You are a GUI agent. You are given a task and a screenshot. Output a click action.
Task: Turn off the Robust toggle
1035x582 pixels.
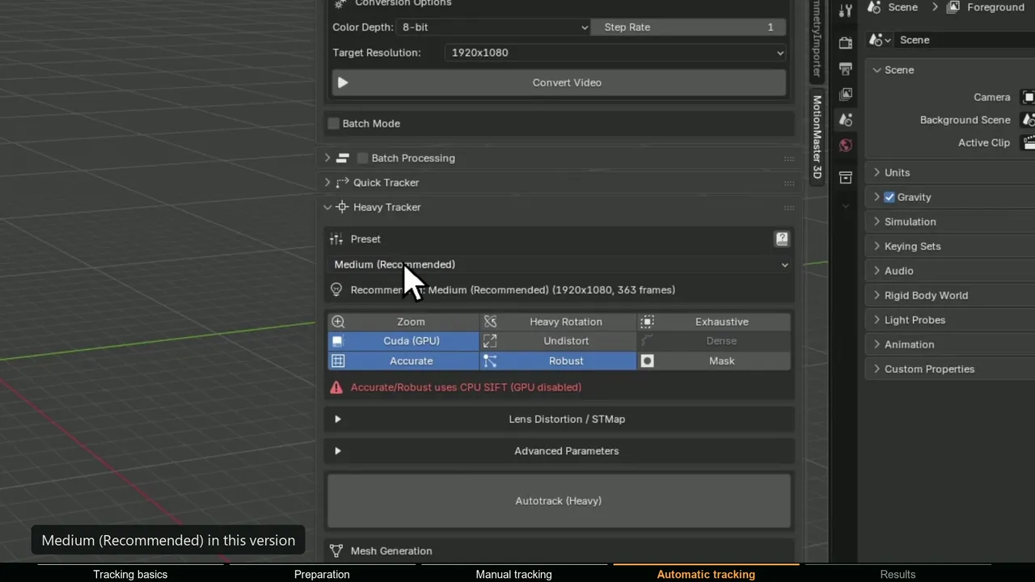559,361
